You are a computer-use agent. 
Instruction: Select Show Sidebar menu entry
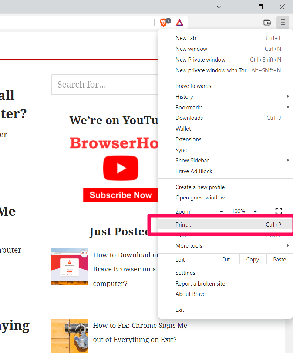click(225, 161)
